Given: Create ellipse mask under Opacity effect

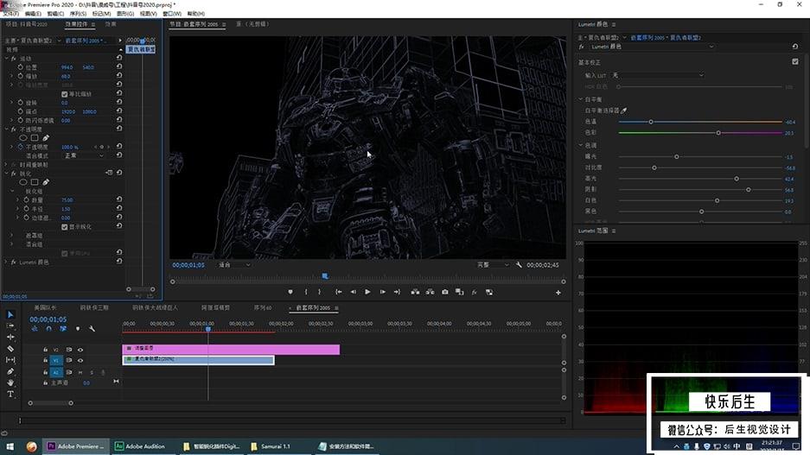Looking at the screenshot, I should coord(23,138).
